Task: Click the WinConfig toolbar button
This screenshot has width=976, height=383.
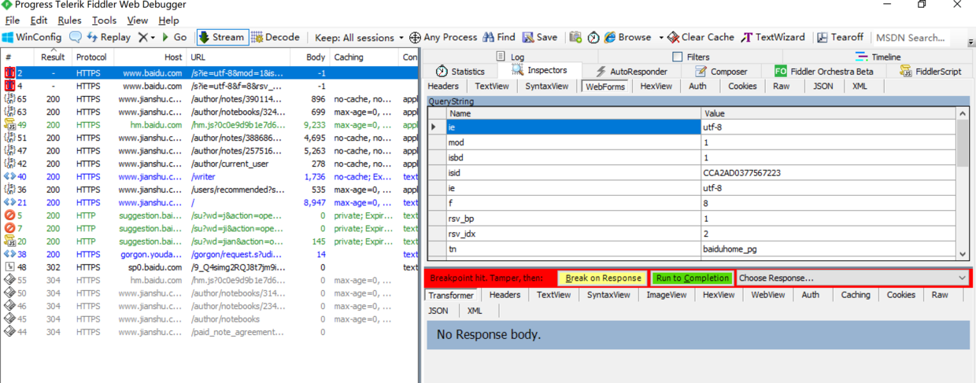Action: pos(32,37)
